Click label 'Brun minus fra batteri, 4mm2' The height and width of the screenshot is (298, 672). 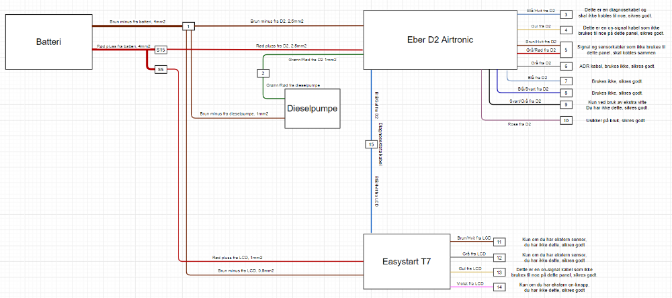[x=138, y=21]
